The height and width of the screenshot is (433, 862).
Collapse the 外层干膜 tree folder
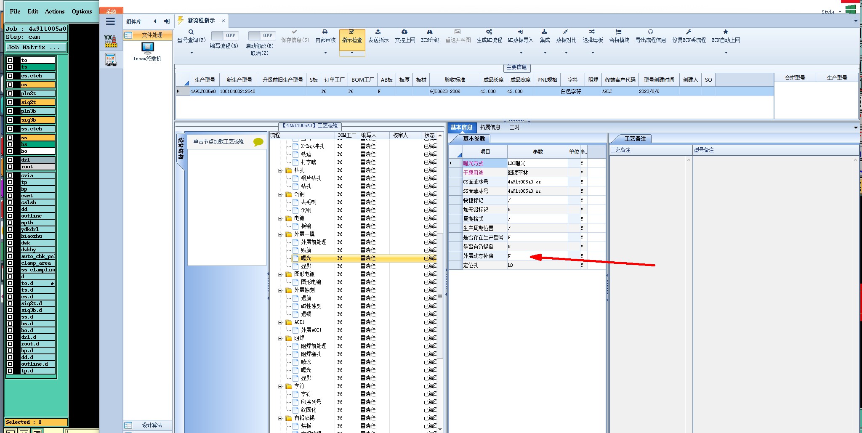[280, 234]
